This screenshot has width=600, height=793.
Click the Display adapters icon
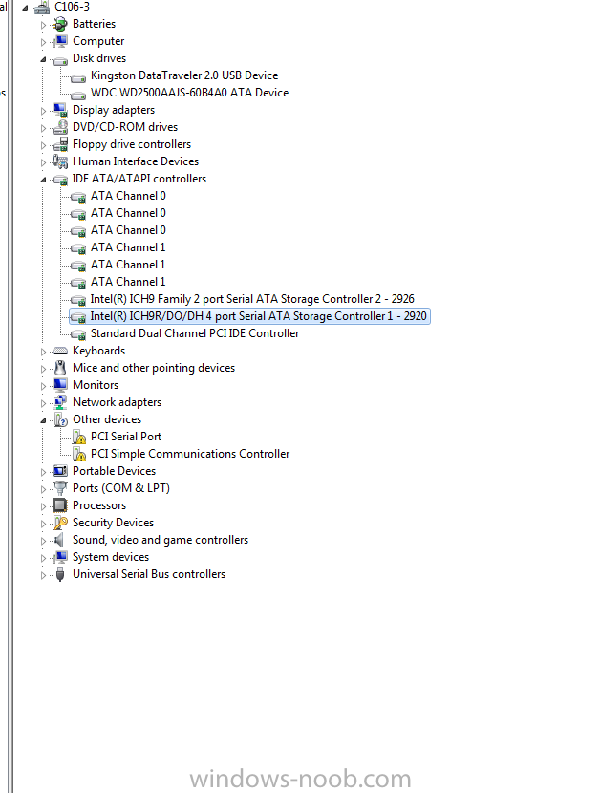click(59, 110)
